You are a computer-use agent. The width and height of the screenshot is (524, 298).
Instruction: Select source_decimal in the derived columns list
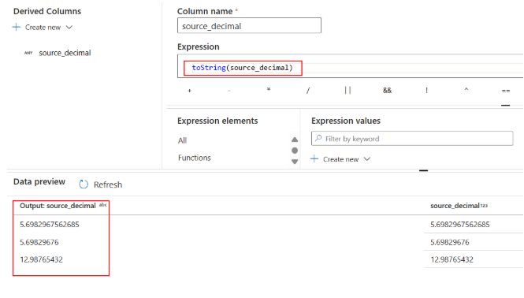pyautogui.click(x=65, y=53)
